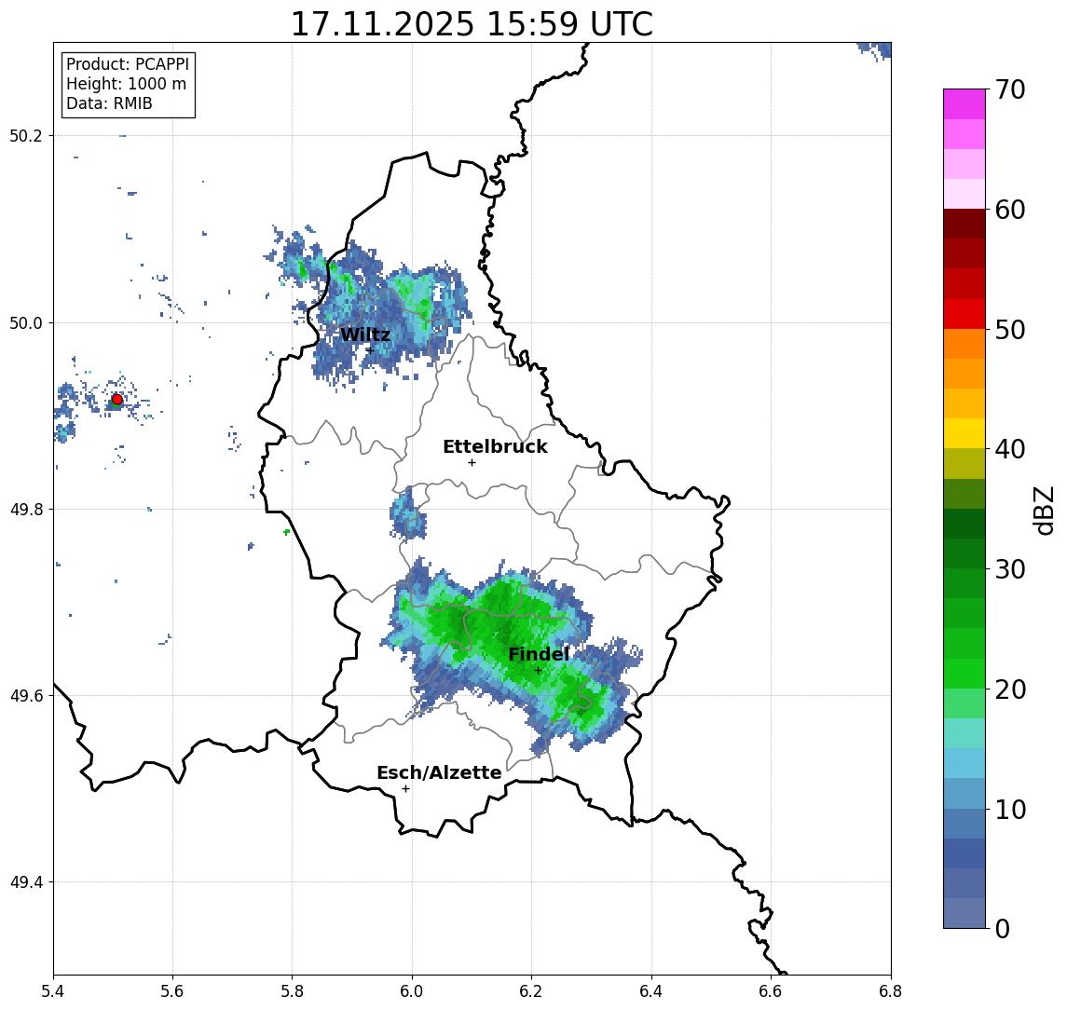The width and height of the screenshot is (1067, 1010).
Task: Click the latitude label 50.2
Action: [26, 135]
